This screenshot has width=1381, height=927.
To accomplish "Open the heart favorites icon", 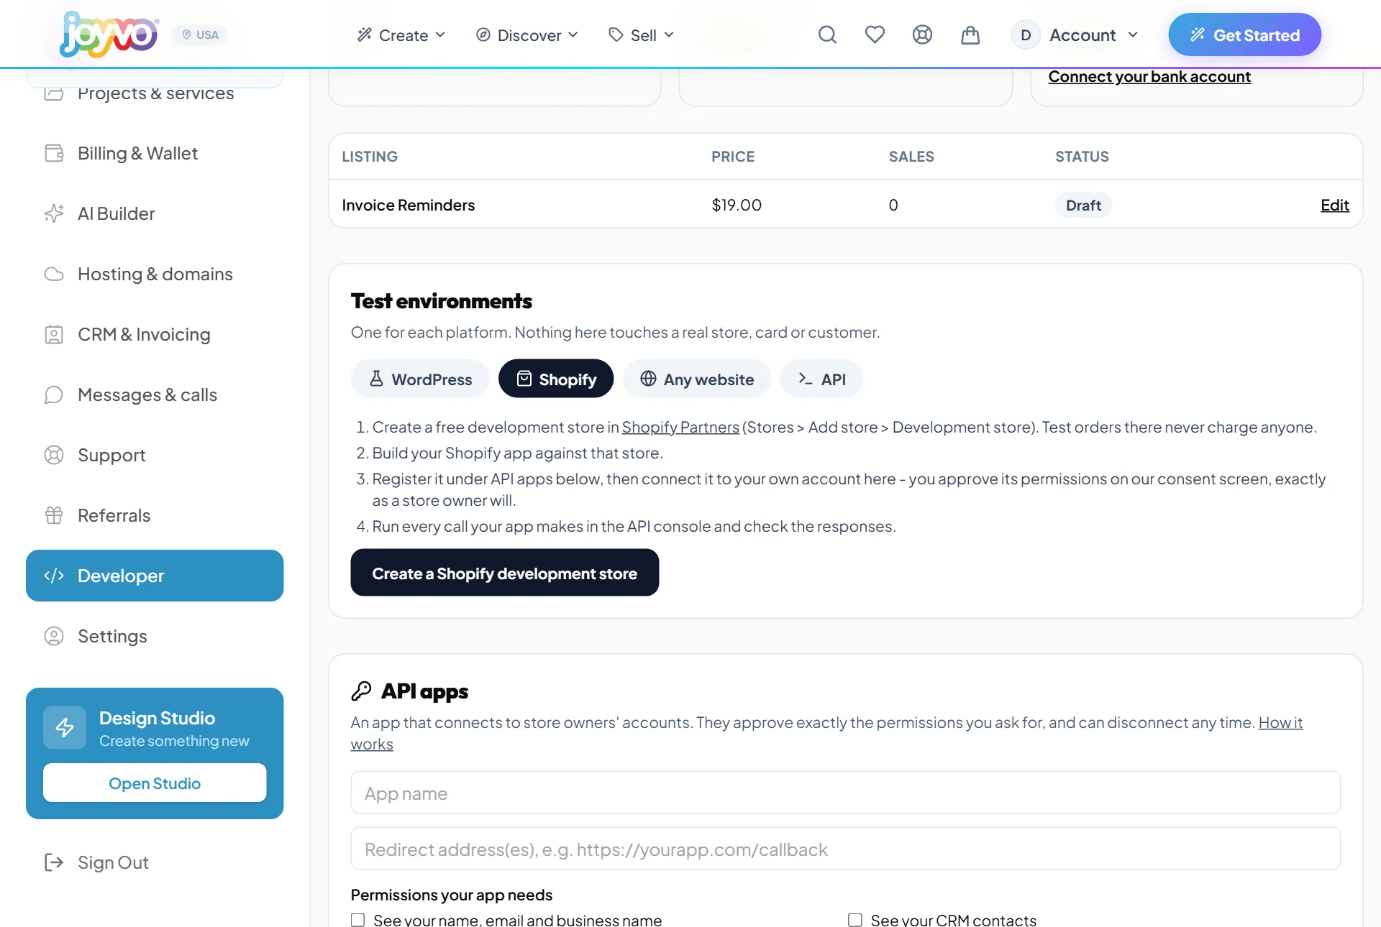I will (x=875, y=34).
